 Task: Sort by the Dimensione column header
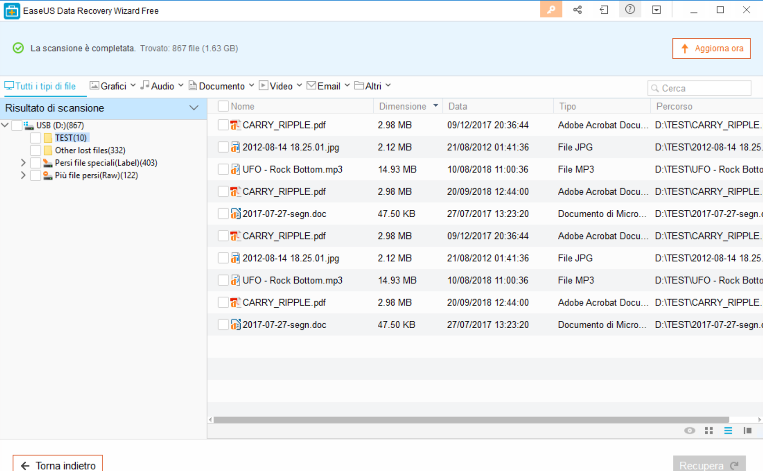click(408, 106)
